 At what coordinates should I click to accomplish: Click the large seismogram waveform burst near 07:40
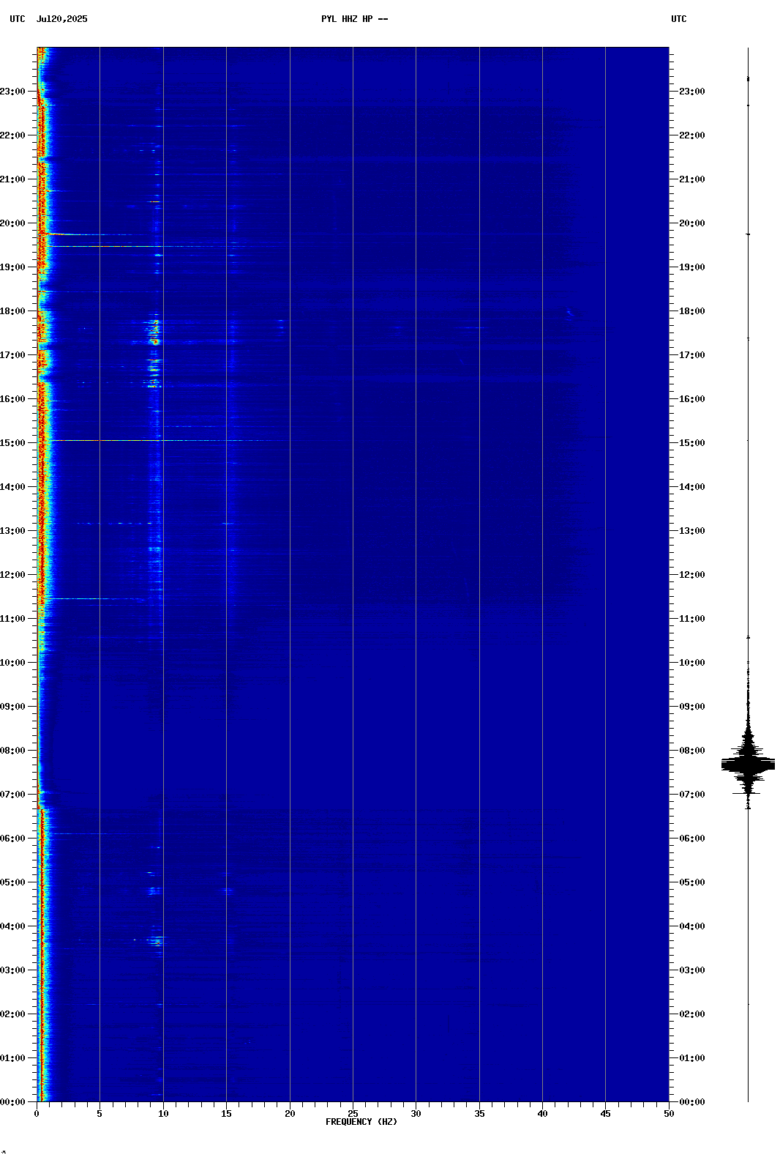(x=748, y=765)
